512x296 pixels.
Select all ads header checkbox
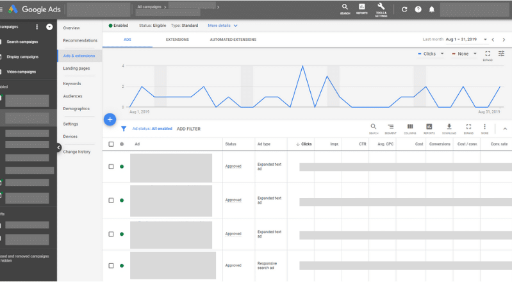pyautogui.click(x=111, y=144)
